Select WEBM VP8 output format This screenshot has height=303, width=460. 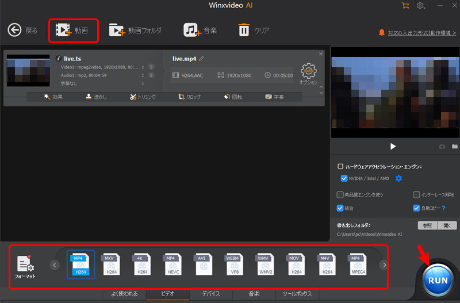(x=235, y=265)
